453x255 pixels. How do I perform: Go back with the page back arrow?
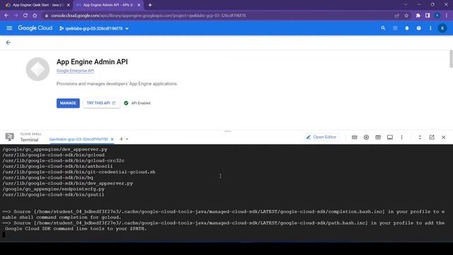[x=8, y=42]
